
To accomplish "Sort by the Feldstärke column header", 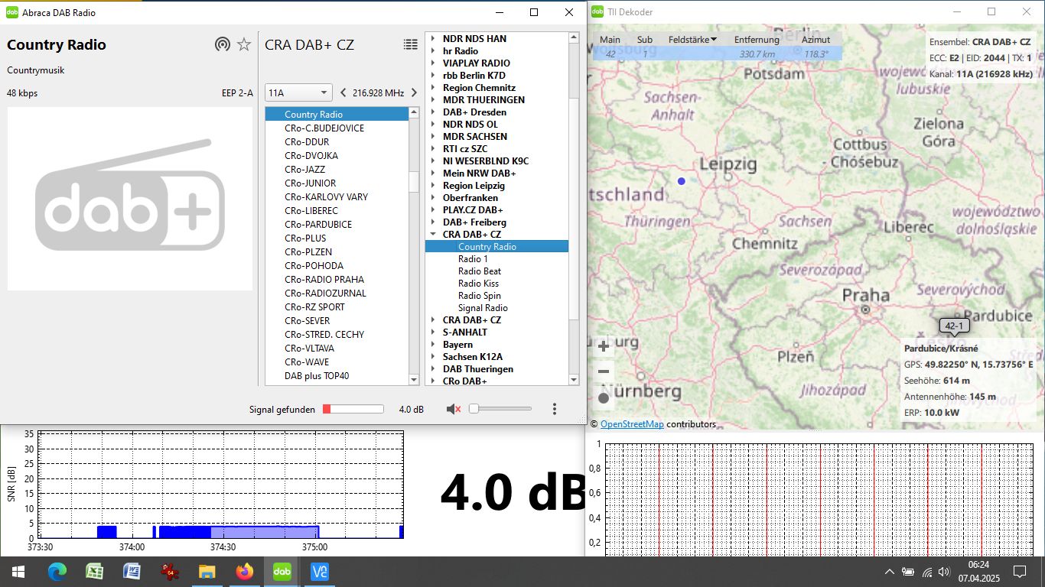I will coord(692,40).
